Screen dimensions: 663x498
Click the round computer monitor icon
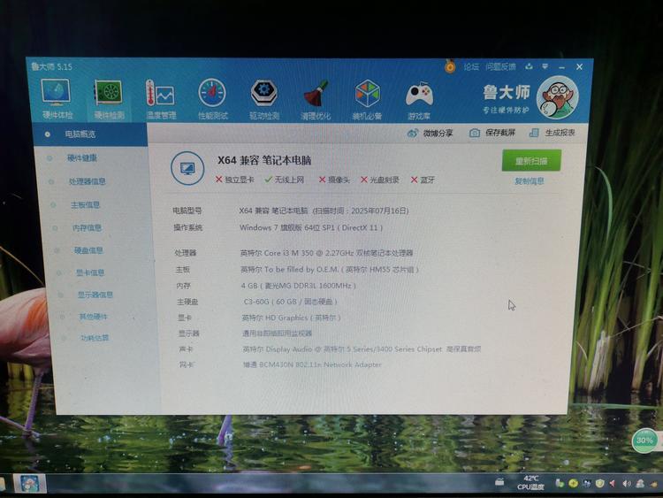coord(187,168)
